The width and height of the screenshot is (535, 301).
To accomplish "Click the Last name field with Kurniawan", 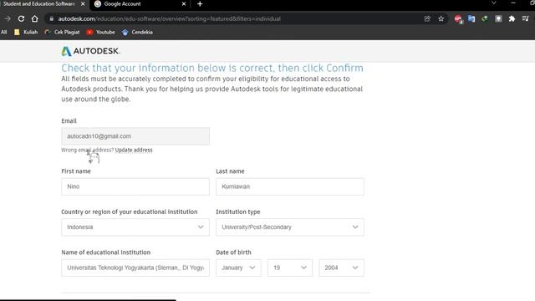I will coord(290,186).
